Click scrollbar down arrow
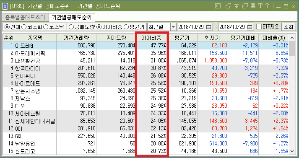Viewport: 299px width, 158px height. pyautogui.click(x=292, y=151)
